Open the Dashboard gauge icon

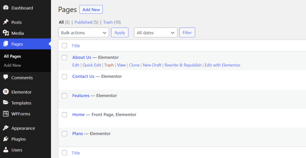[x=6, y=8]
